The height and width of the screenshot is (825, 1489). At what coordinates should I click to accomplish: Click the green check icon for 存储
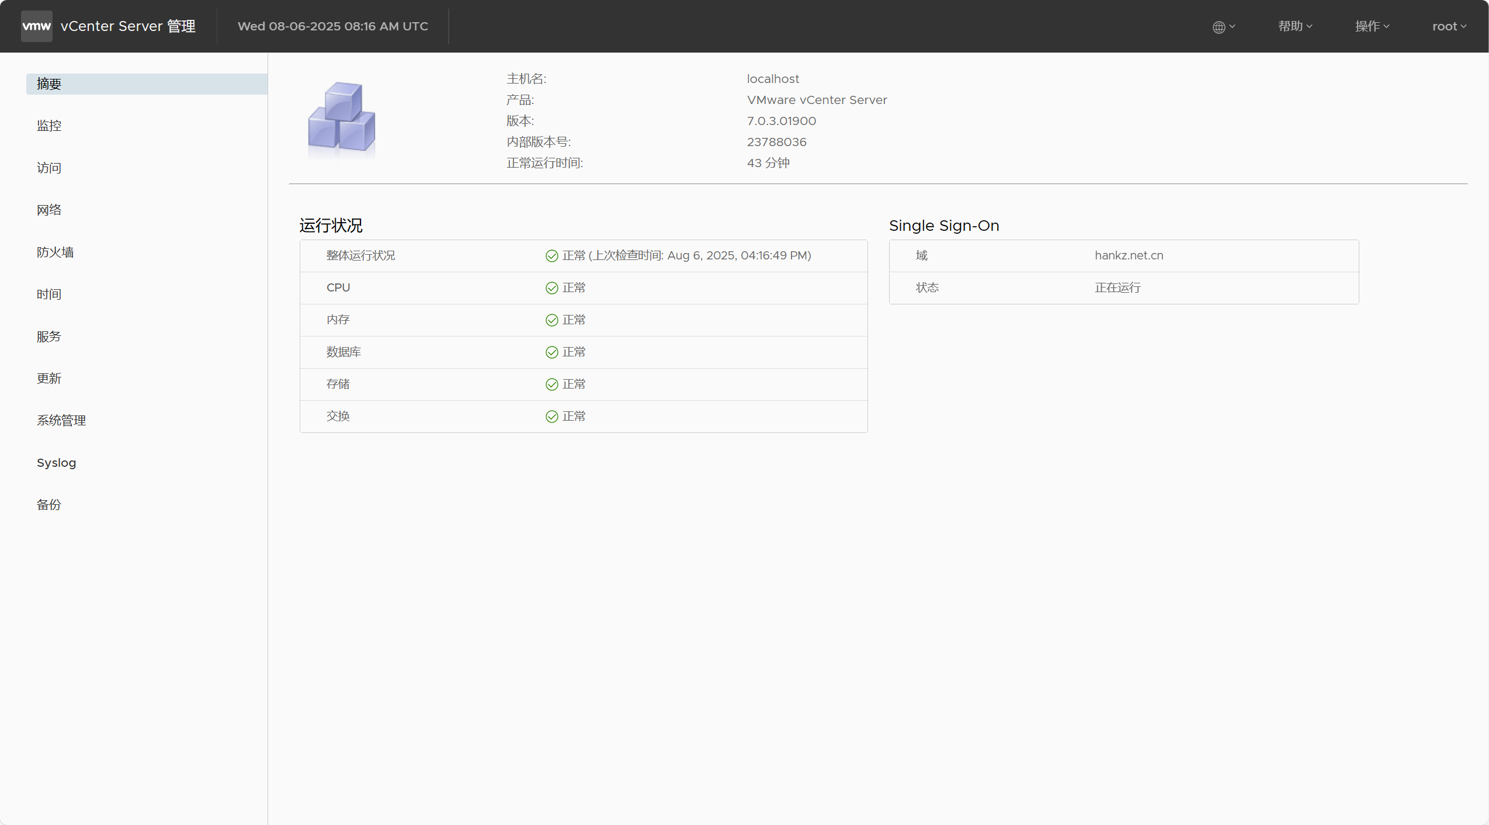551,384
